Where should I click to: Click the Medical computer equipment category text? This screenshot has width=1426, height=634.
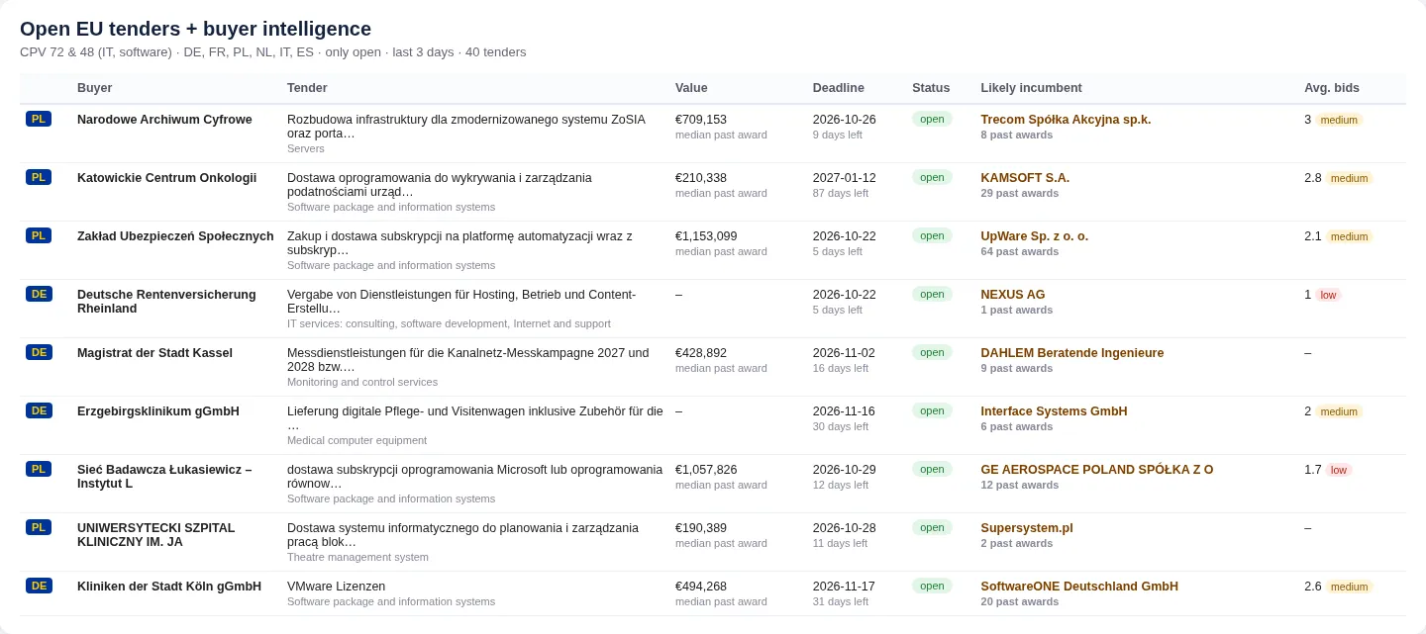pos(356,440)
